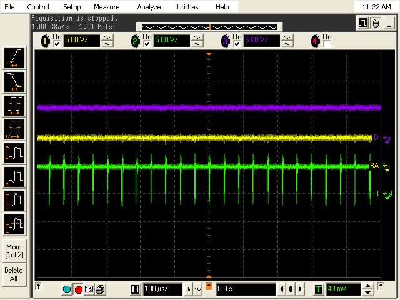Click More (1 of 2) button

[14, 251]
